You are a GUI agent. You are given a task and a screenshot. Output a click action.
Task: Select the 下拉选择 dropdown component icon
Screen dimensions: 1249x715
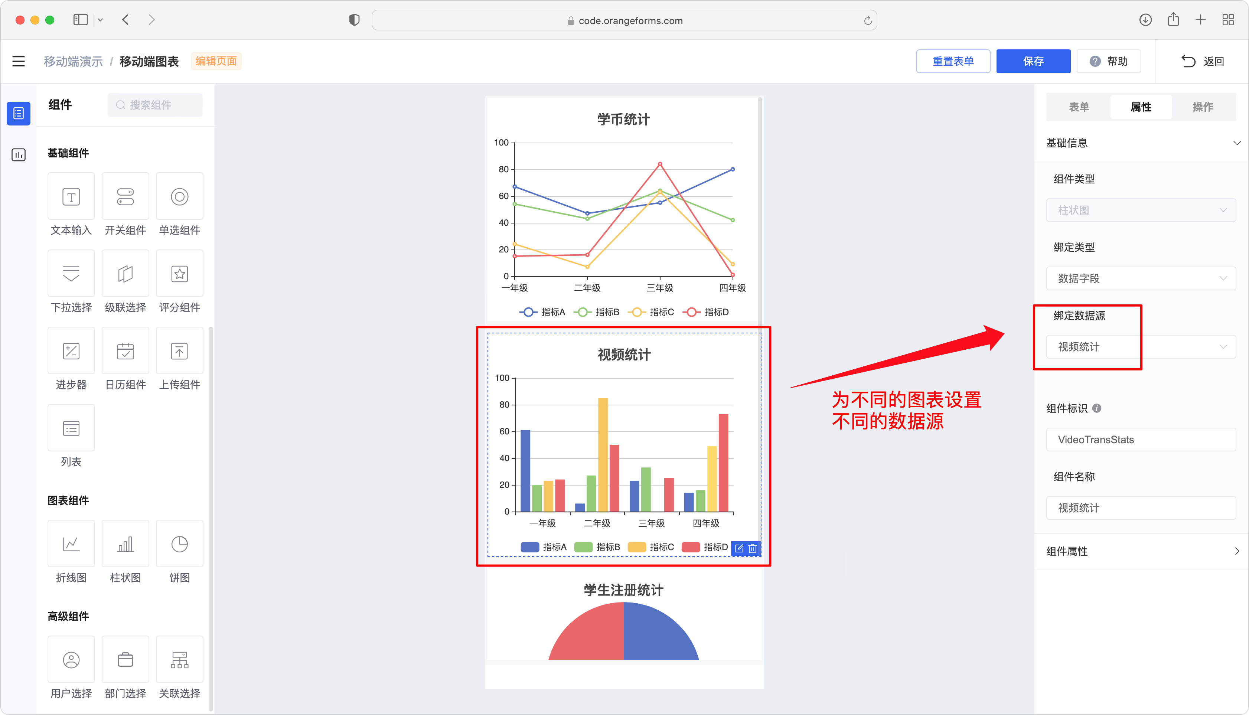[71, 274]
